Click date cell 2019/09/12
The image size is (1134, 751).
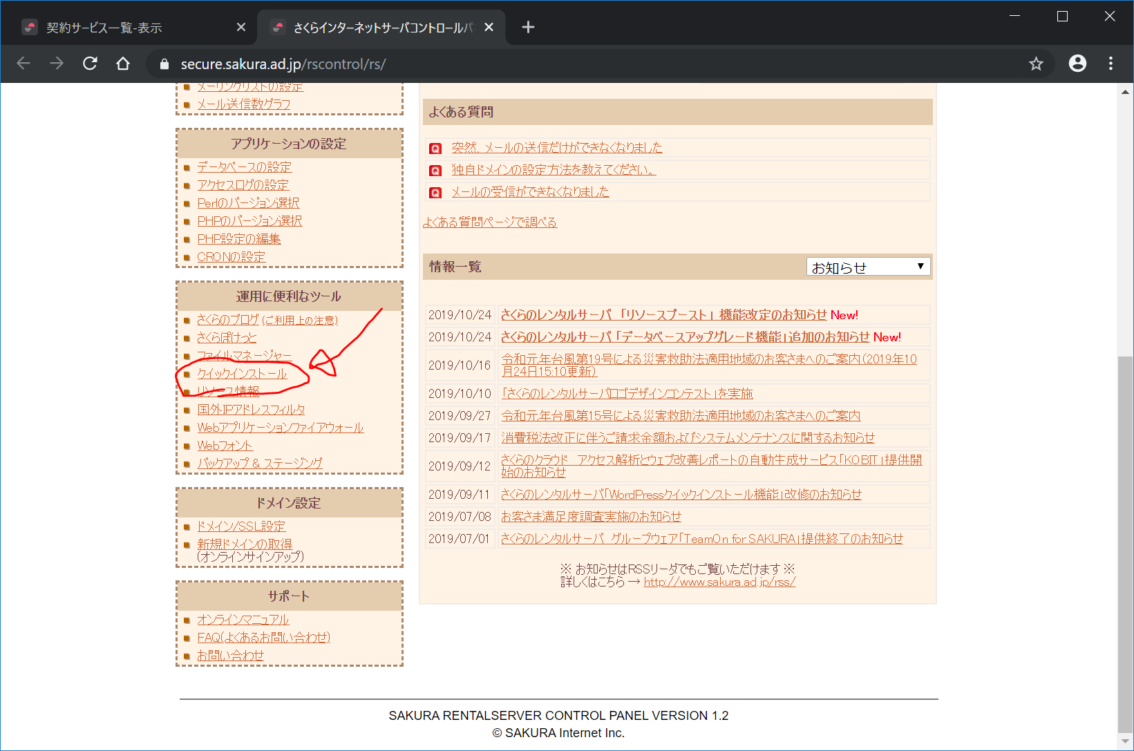click(460, 466)
